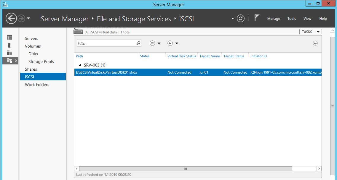Open the Manage menu
Image resolution: width=337 pixels, height=180 pixels.
tap(274, 19)
